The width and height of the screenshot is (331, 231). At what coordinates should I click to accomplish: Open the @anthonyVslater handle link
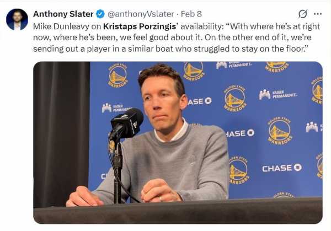click(x=140, y=14)
